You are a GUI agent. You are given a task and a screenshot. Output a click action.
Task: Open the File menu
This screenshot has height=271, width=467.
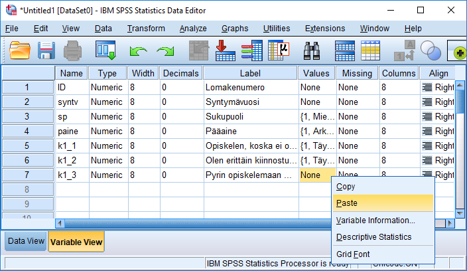12,29
